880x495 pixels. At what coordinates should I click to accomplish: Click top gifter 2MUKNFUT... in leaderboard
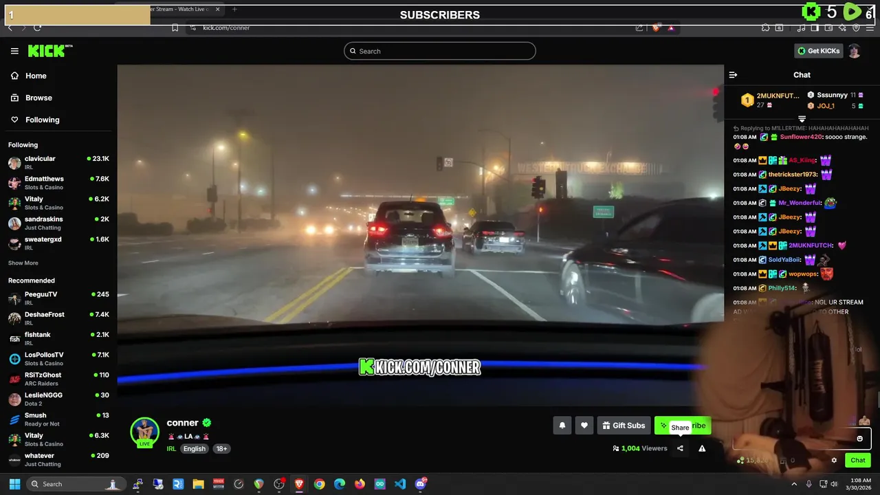[778, 96]
